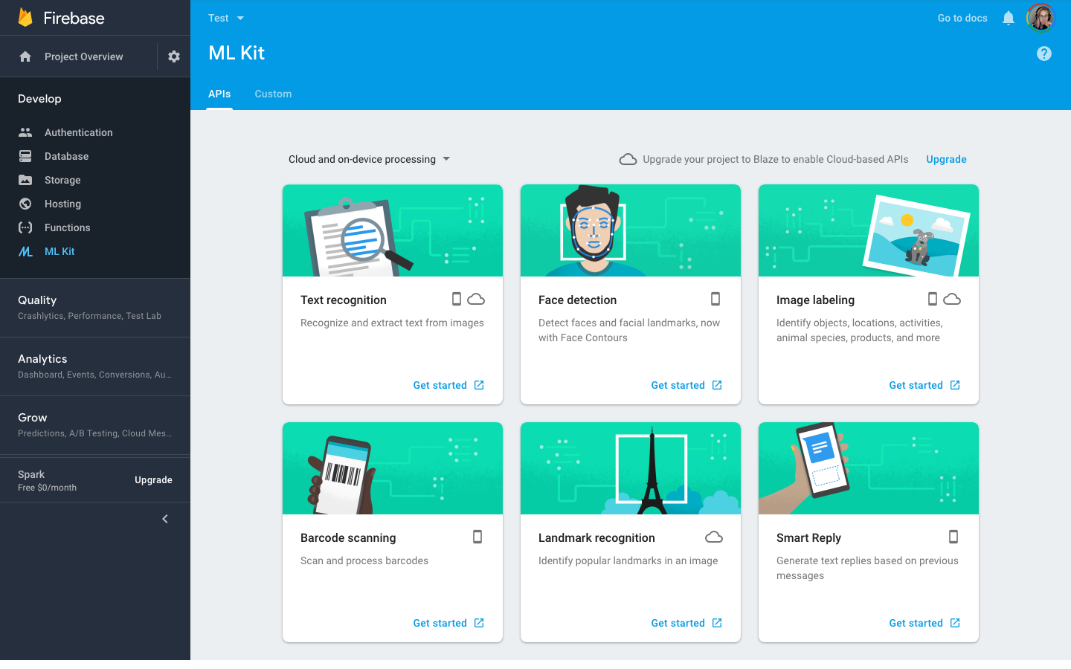Viewport: 1071px width, 669px height.
Task: Click the ML Kit sidebar icon
Action: click(25, 251)
